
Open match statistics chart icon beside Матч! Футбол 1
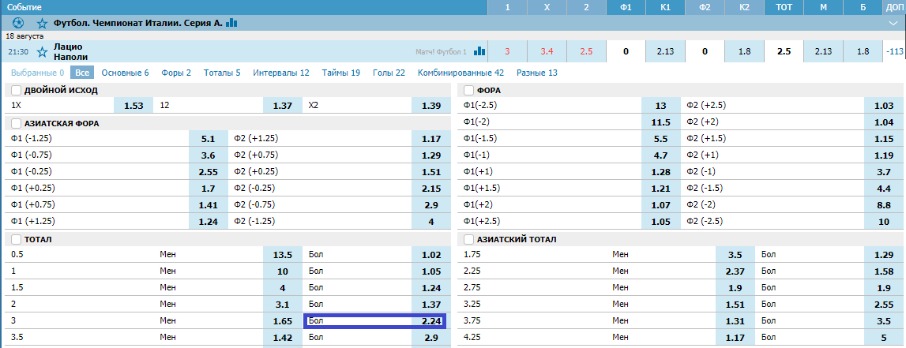pos(479,51)
